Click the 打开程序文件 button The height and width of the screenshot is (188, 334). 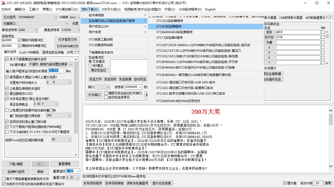(68, 40)
